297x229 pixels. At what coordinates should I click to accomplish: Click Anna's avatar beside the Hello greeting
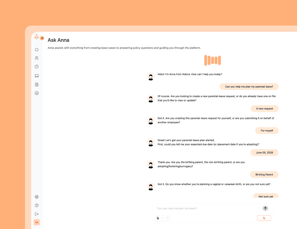(151, 76)
